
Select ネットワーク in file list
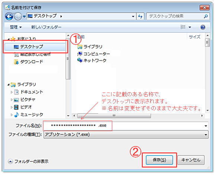tap(92, 61)
